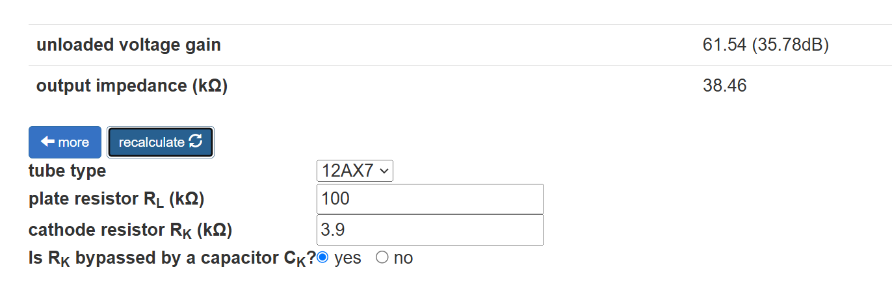Click the "tube type" field label
The width and height of the screenshot is (892, 289).
click(x=67, y=171)
